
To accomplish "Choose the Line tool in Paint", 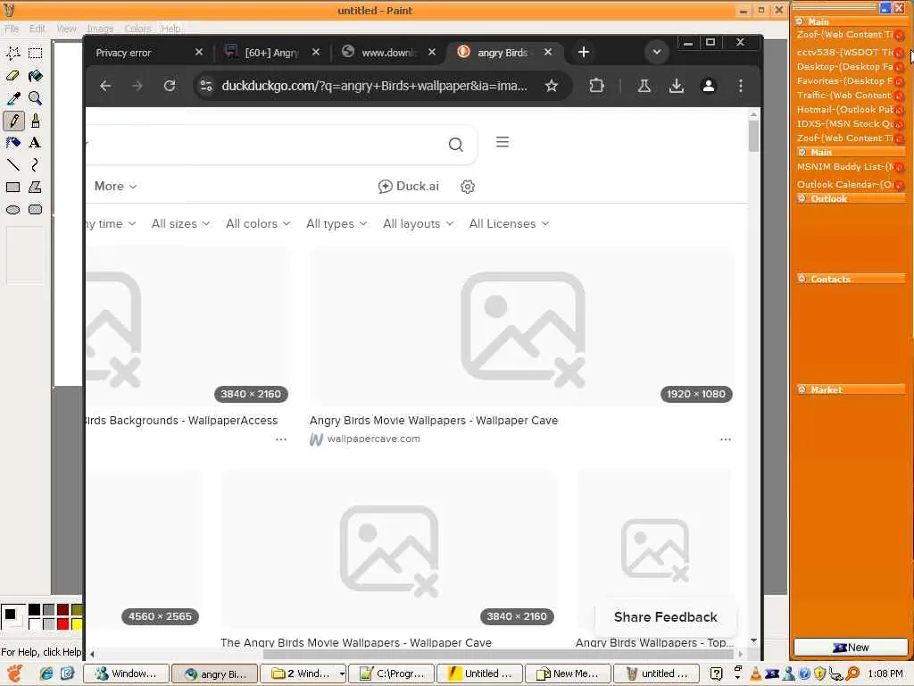I will point(12,165).
